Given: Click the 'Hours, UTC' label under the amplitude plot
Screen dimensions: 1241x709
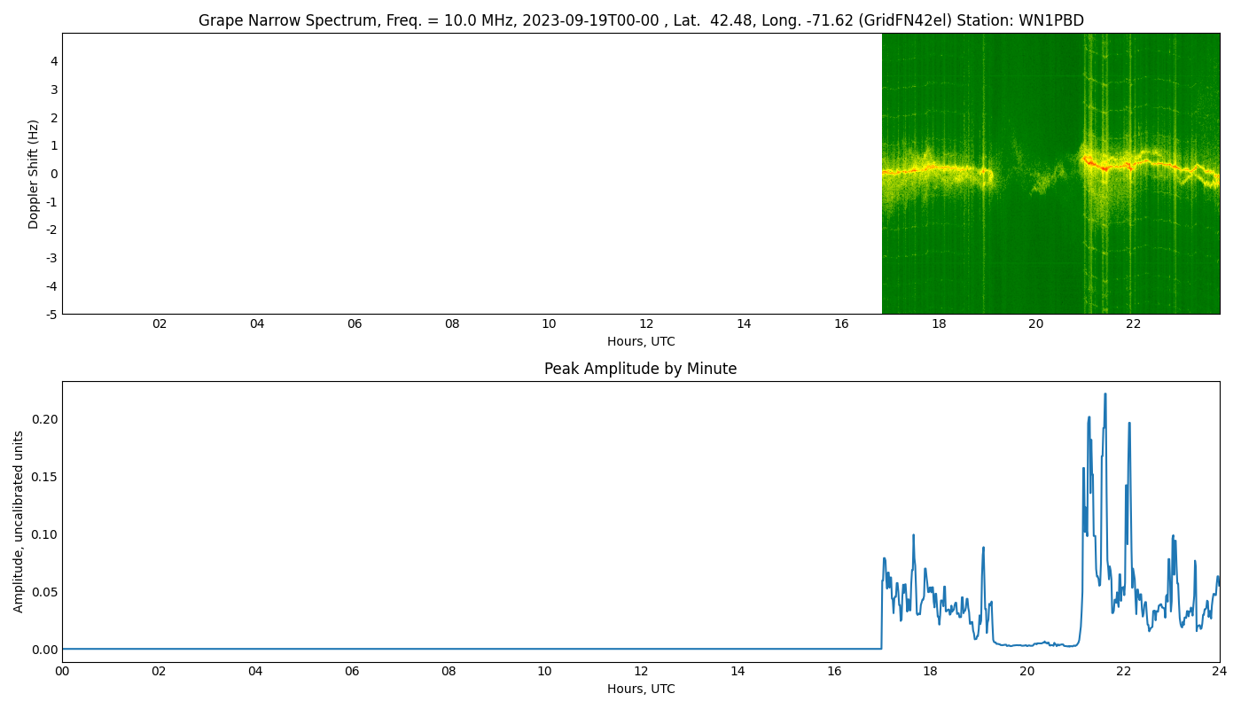Looking at the screenshot, I should [x=640, y=689].
